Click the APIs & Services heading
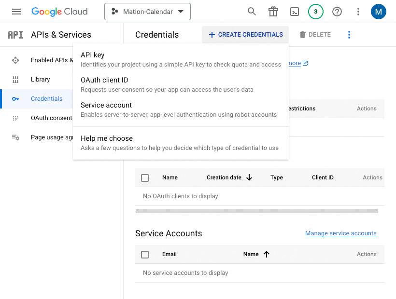The width and height of the screenshot is (396, 299). 61,35
